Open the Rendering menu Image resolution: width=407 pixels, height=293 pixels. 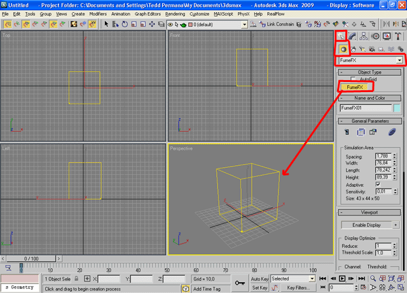(x=176, y=14)
